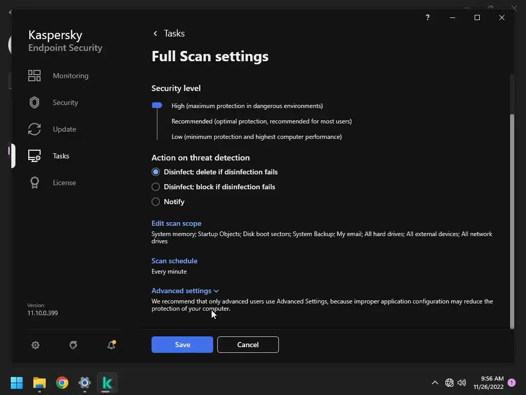Go back using Tasks arrow icon
The height and width of the screenshot is (395, 526).
[155, 33]
